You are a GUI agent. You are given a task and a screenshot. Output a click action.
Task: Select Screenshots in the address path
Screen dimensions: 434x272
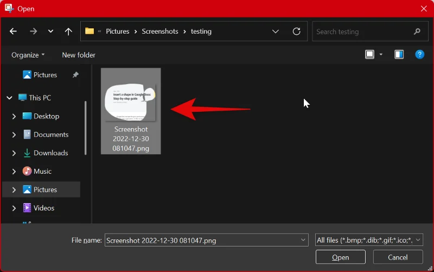coord(160,31)
